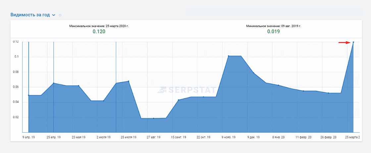The image size is (371, 153).
Task: Click the data point above 2 июля 19
Action: click(104, 101)
